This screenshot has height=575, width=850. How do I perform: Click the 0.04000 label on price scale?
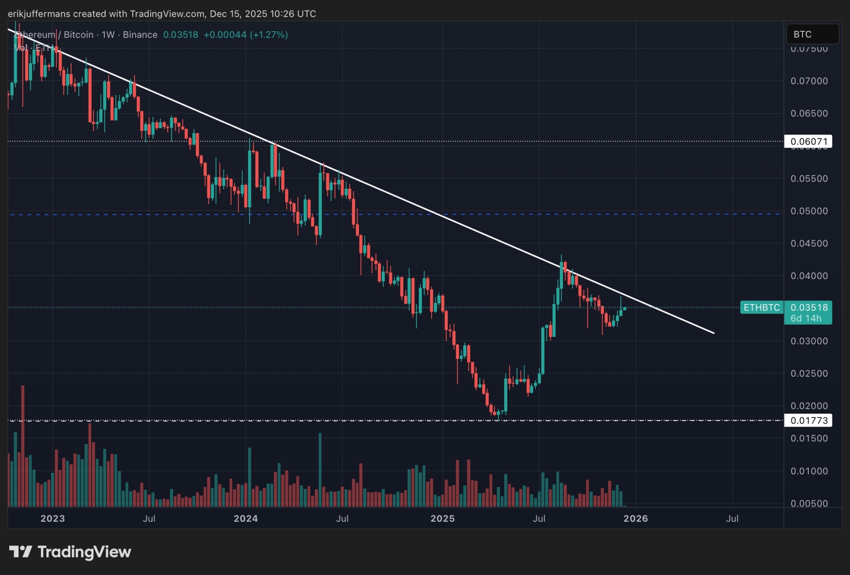[x=809, y=276]
